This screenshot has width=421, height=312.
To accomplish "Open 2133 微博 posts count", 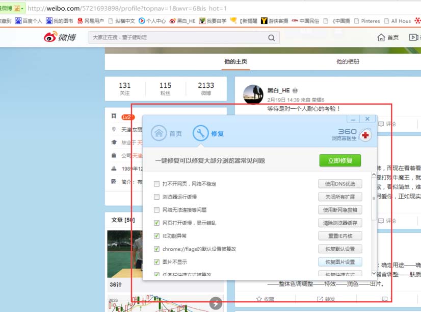I will point(206,89).
